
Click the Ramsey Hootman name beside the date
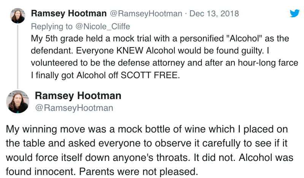pyautogui.click(x=69, y=14)
